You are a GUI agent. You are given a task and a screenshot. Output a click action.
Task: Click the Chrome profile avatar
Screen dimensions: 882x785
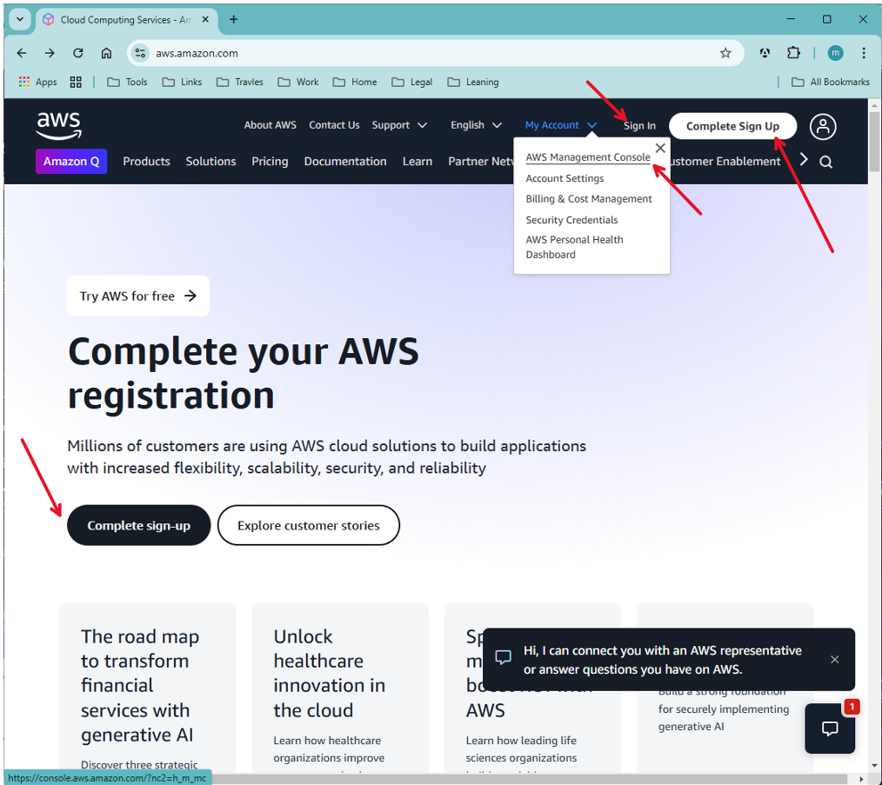[x=835, y=53]
